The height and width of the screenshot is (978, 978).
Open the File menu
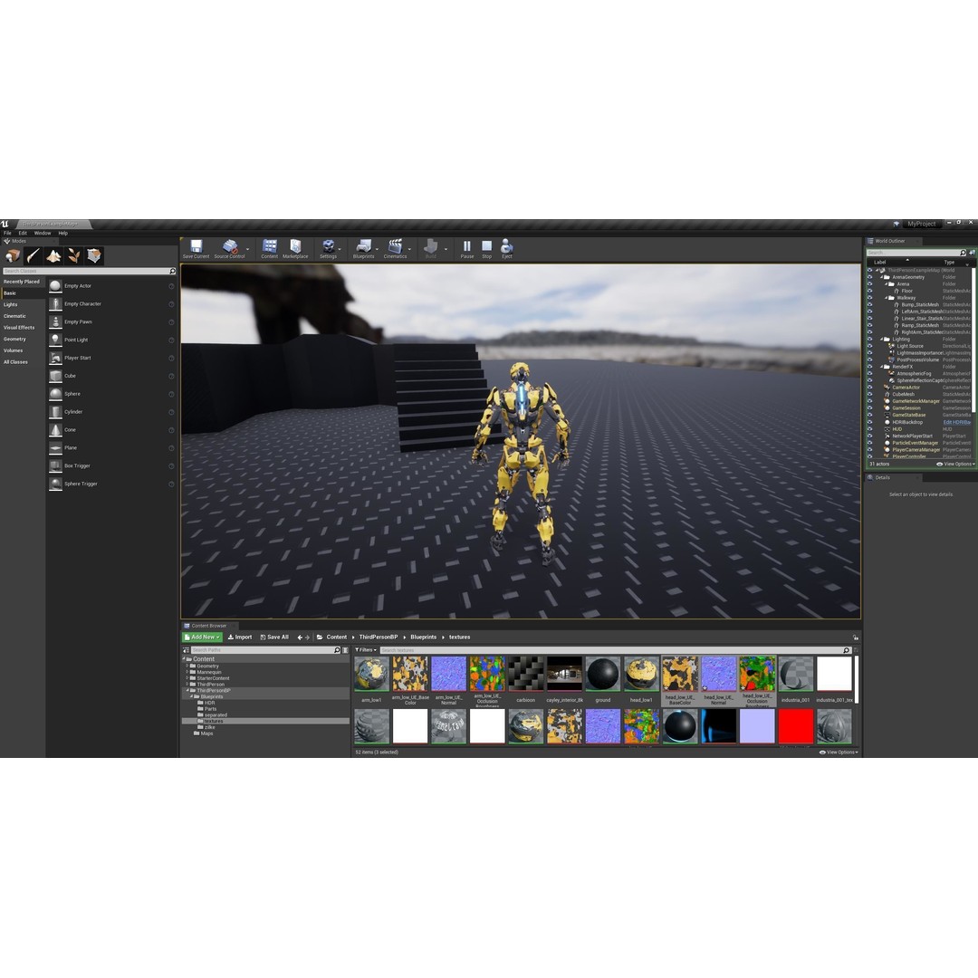pyautogui.click(x=7, y=233)
